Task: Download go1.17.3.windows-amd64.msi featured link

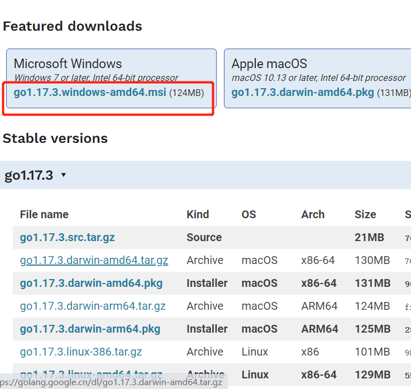Action: click(90, 93)
